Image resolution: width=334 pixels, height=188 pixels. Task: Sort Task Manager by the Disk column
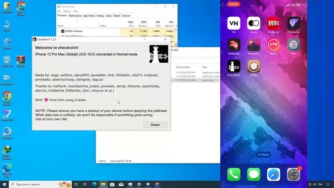157,23
